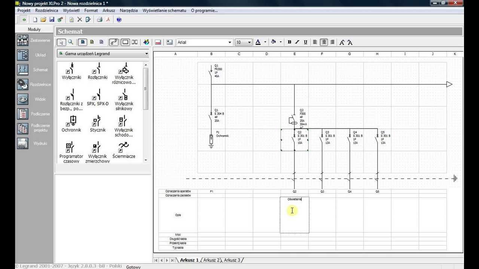Choose the Wyłącznik różnicowo device category
Screen dimensions: 479x269
tap(124, 74)
